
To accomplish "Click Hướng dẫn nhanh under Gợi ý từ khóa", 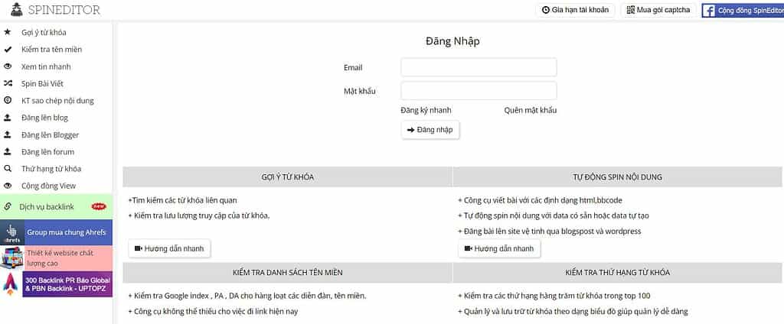I will 169,248.
